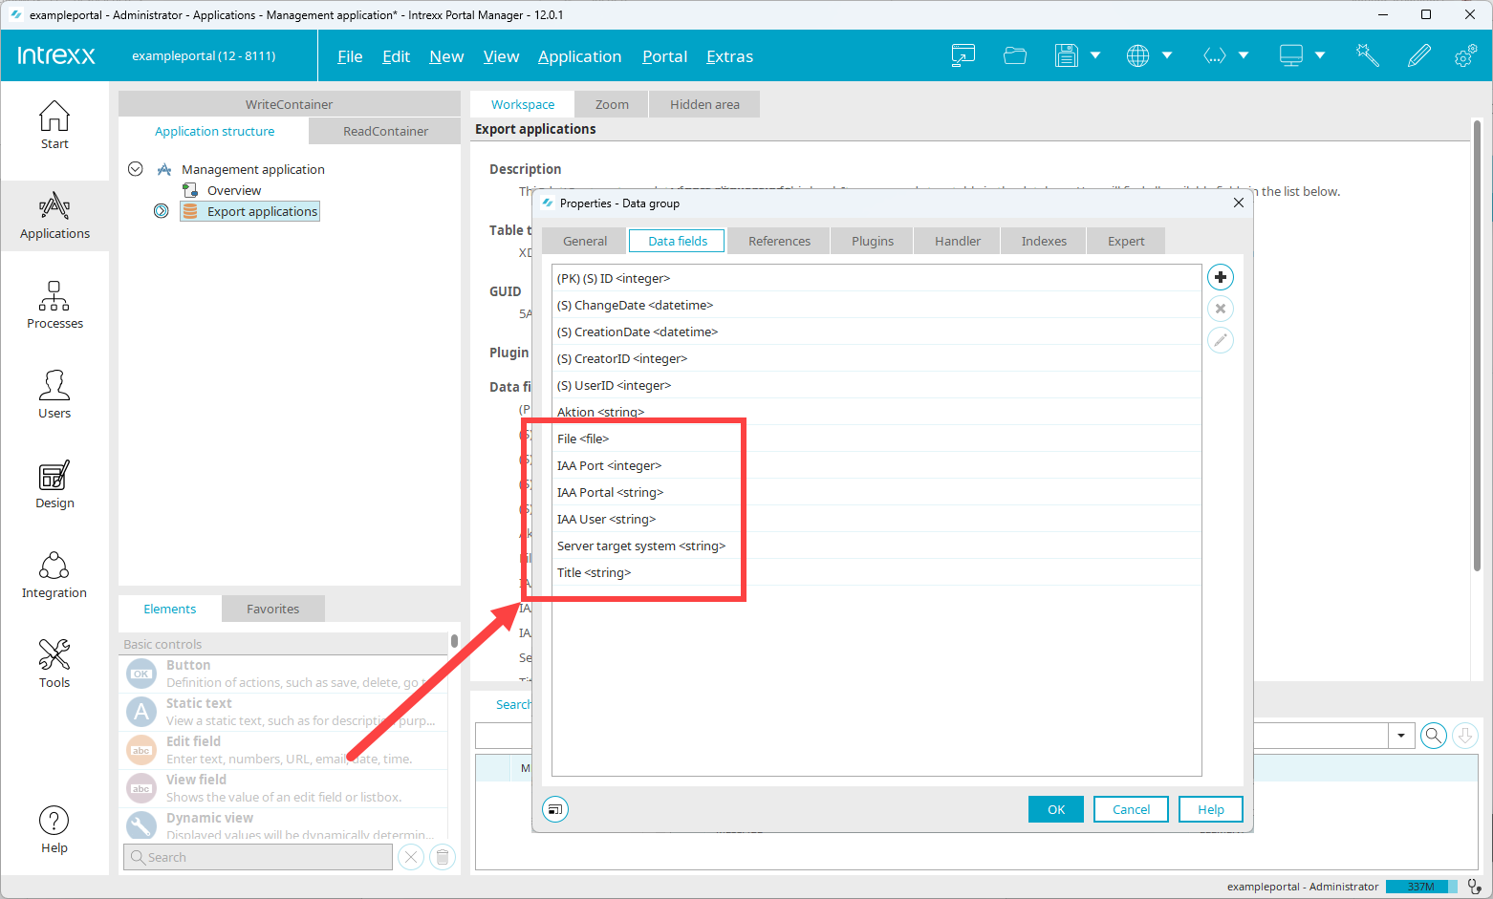Open the Edit menu
This screenshot has width=1493, height=899.
pyautogui.click(x=396, y=56)
